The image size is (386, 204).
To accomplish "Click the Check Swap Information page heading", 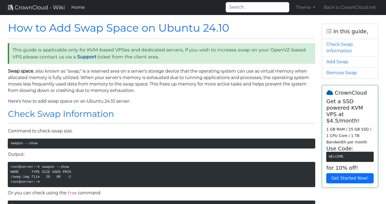I will (61, 114).
